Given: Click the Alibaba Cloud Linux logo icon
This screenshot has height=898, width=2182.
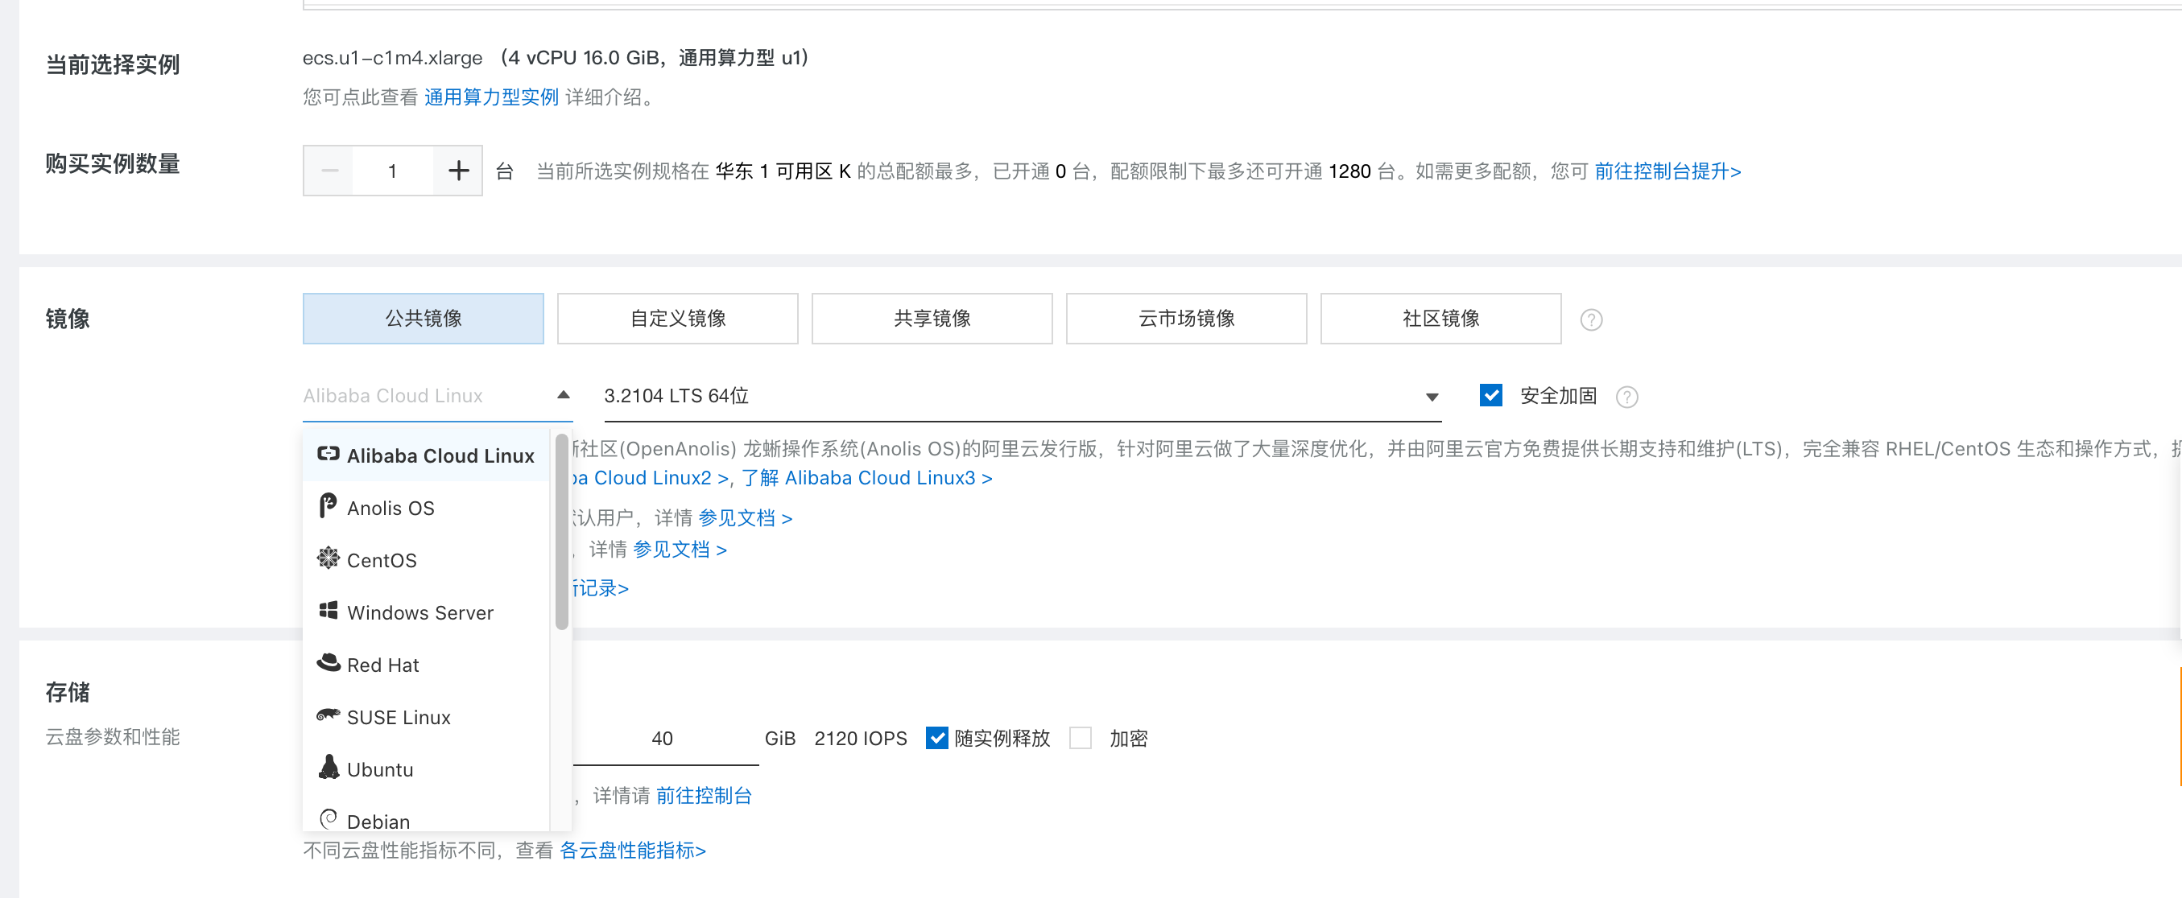Looking at the screenshot, I should (x=328, y=455).
